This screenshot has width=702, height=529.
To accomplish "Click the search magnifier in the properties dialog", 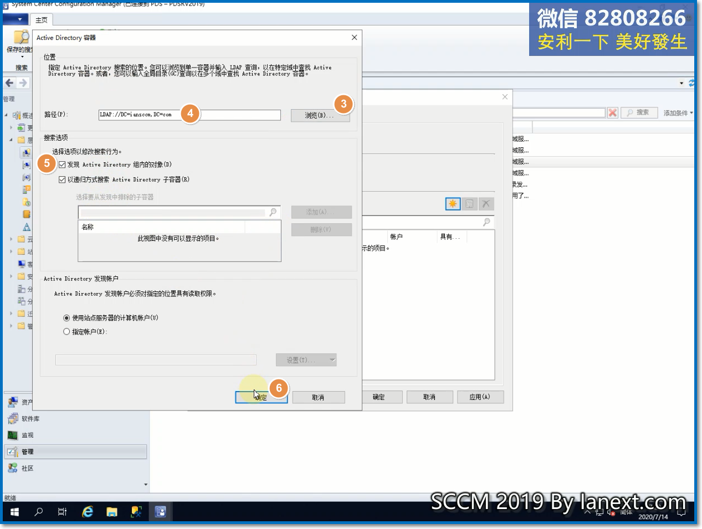I will click(486, 222).
